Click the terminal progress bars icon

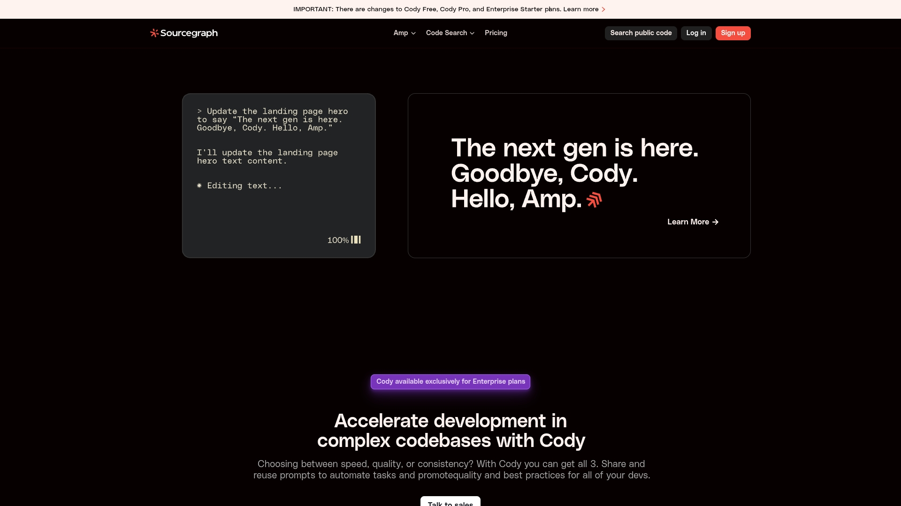pos(356,240)
